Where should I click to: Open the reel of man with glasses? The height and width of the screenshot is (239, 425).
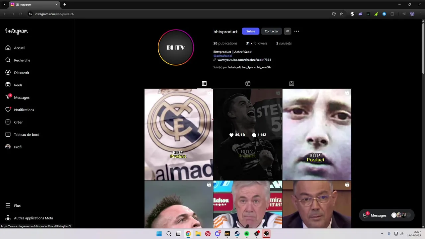317,204
